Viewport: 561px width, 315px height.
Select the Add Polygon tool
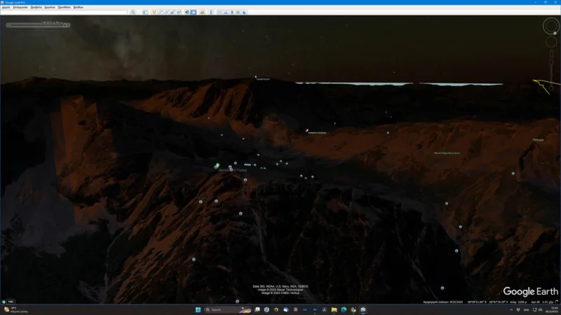pyautogui.click(x=160, y=12)
